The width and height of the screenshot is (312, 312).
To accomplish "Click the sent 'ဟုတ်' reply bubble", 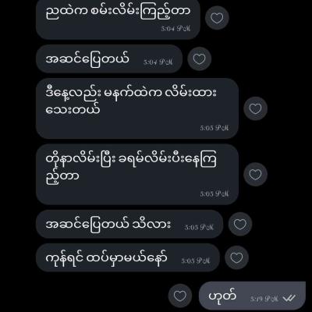I will click(252, 296).
